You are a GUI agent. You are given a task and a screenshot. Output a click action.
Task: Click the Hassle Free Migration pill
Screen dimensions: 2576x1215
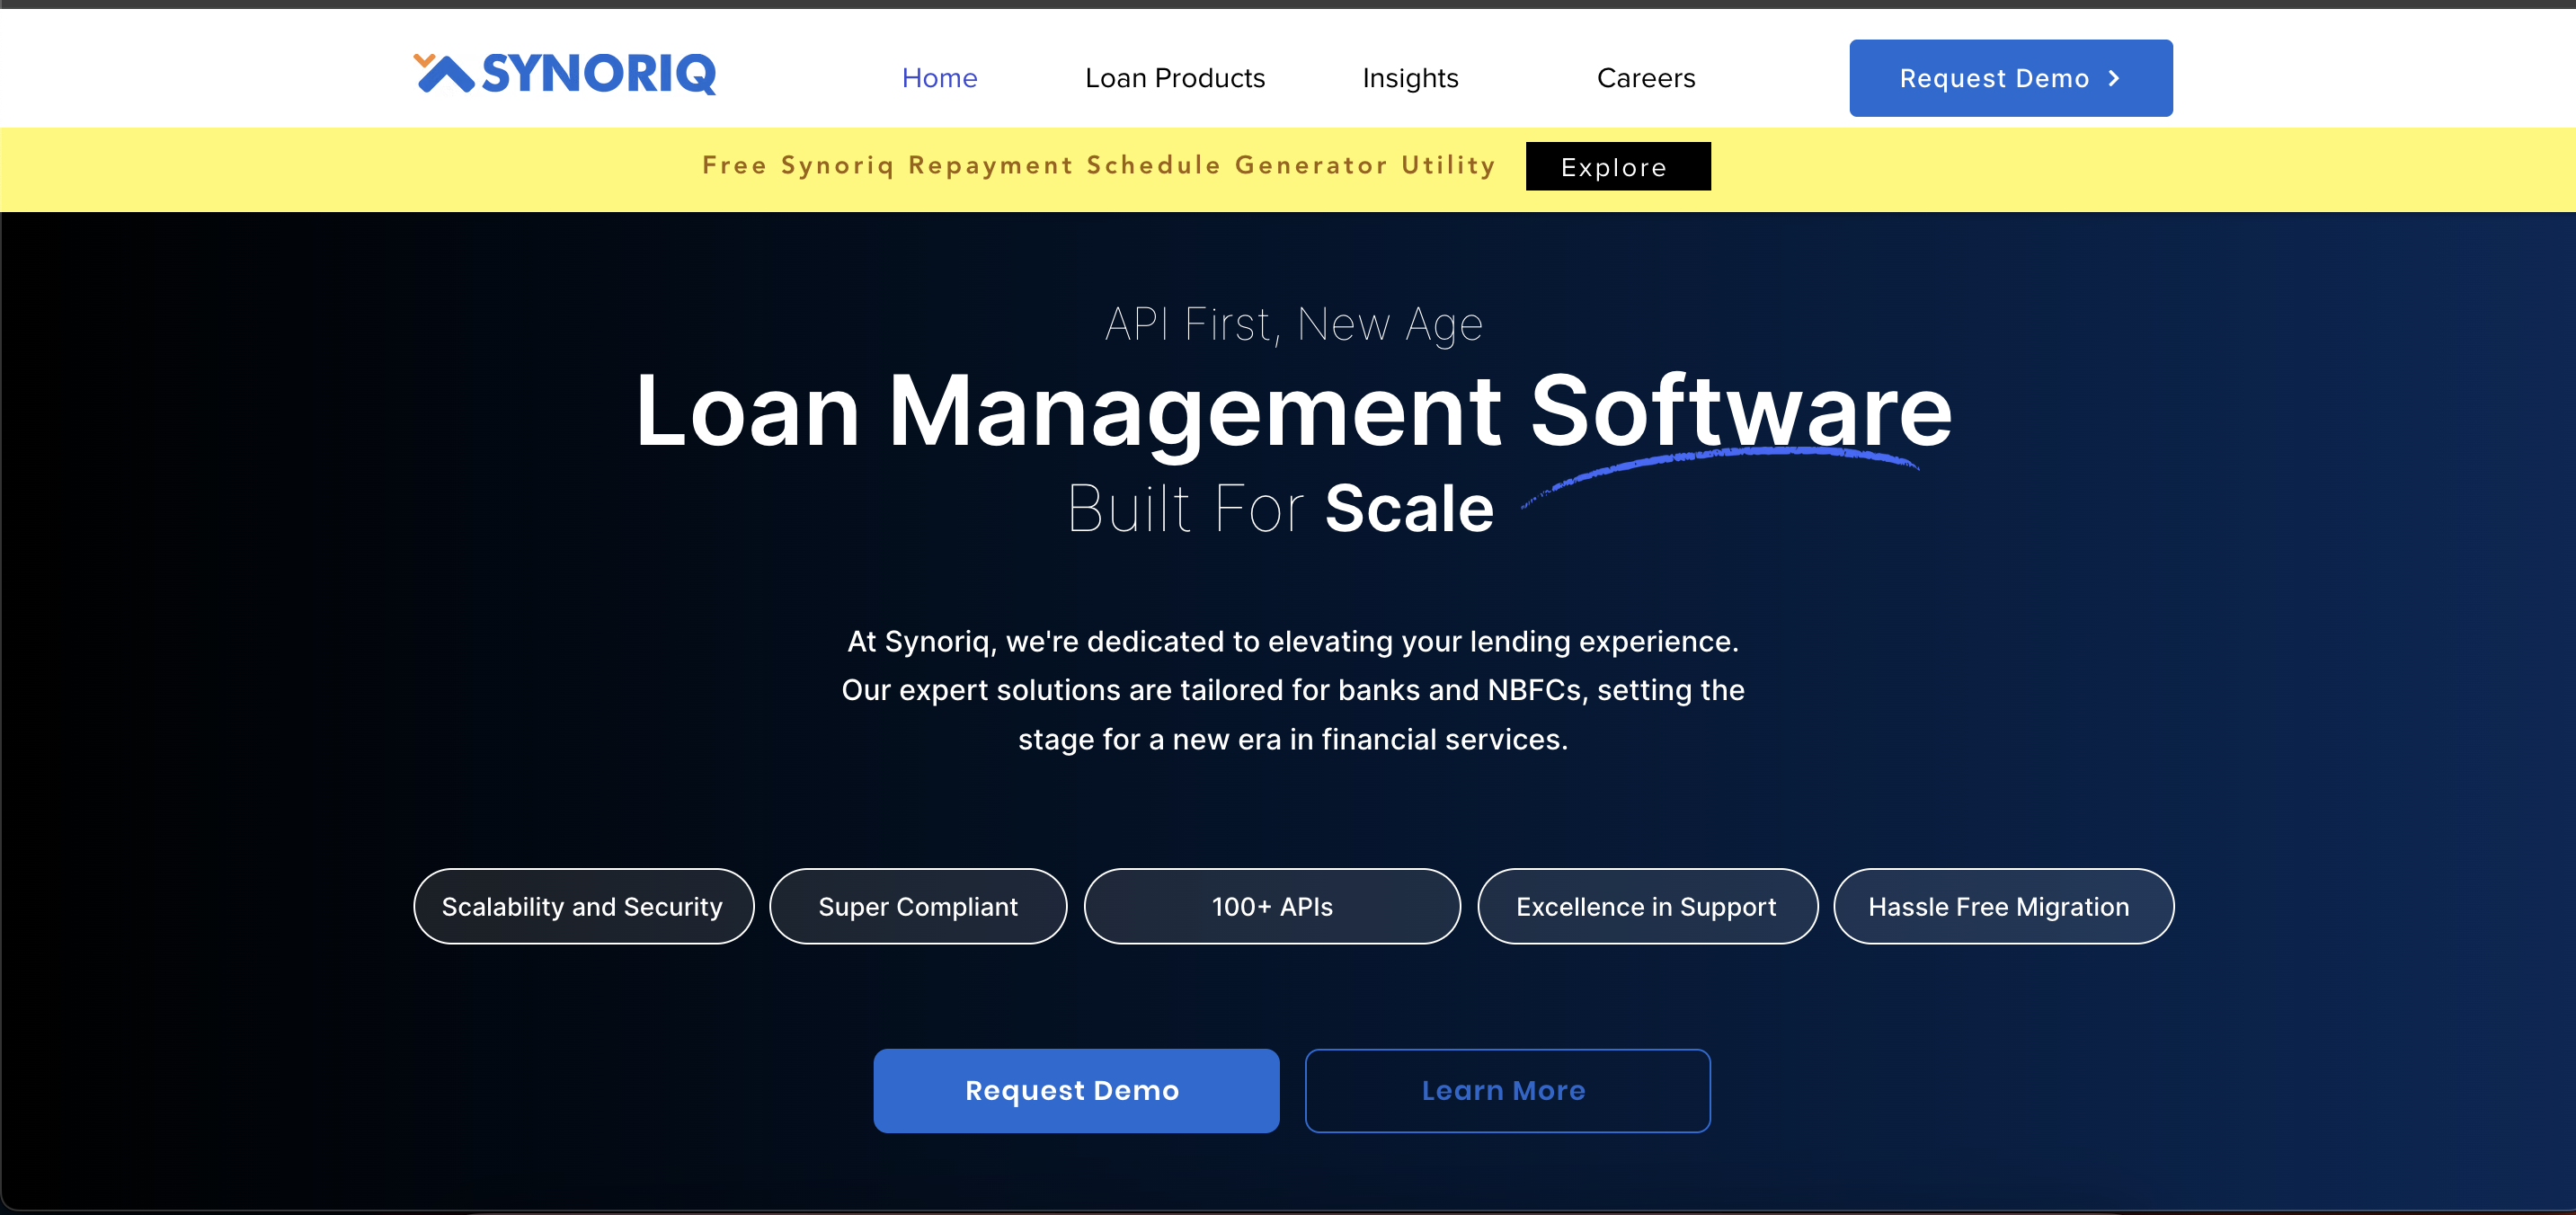coord(2001,906)
